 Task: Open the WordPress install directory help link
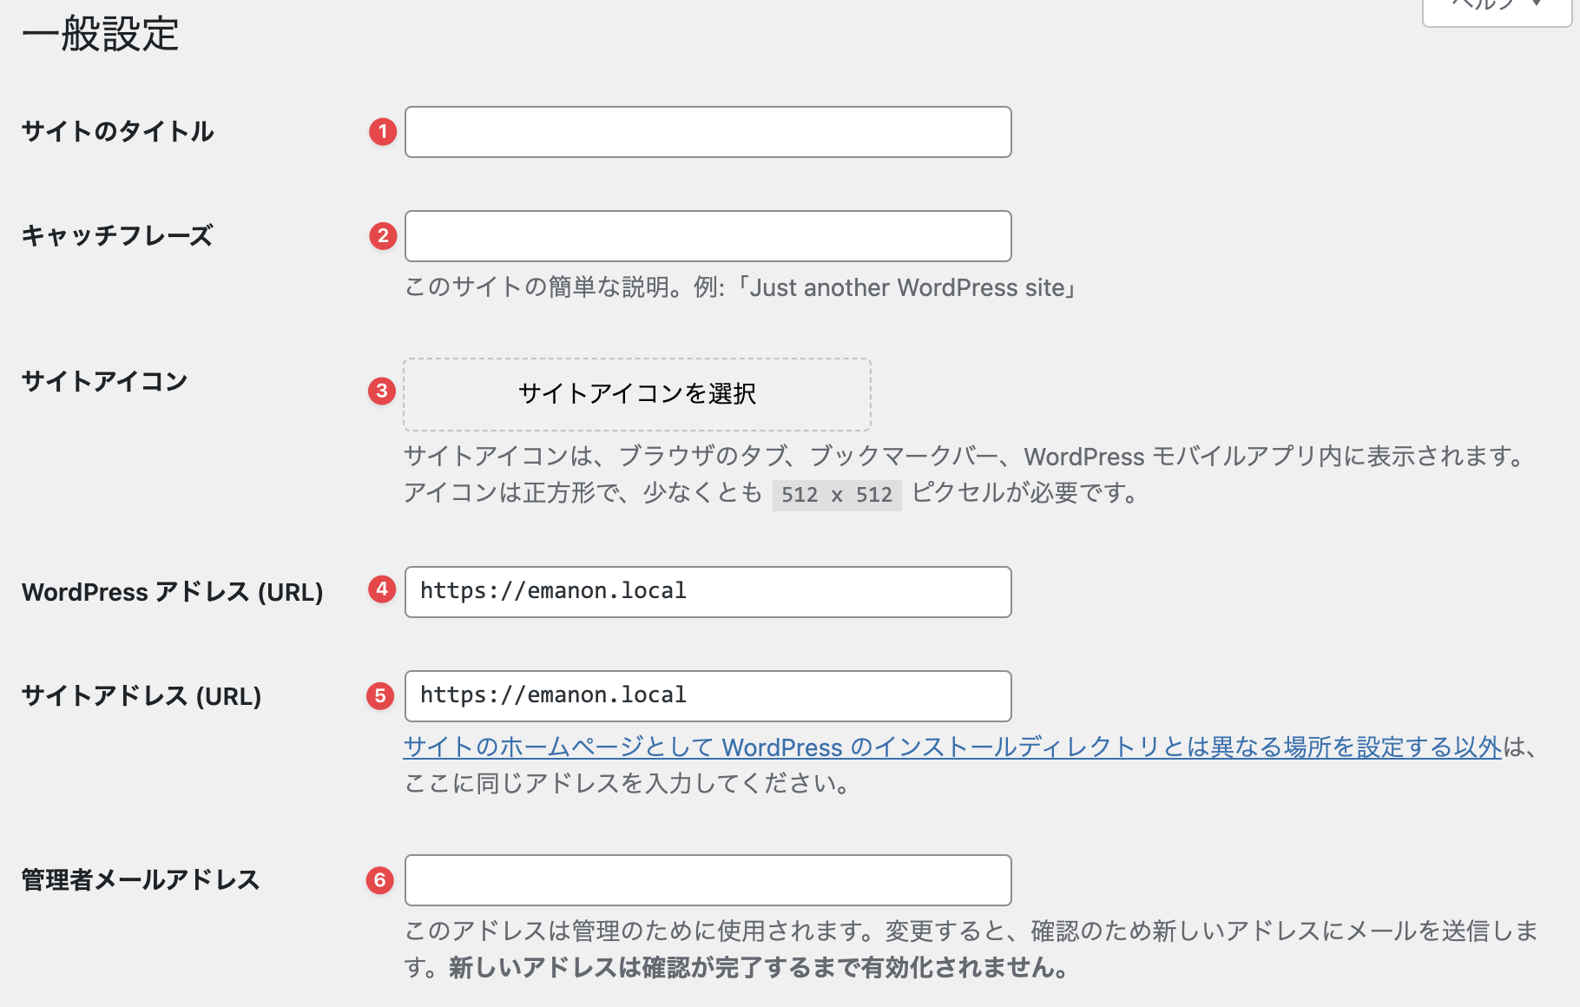pos(951,747)
